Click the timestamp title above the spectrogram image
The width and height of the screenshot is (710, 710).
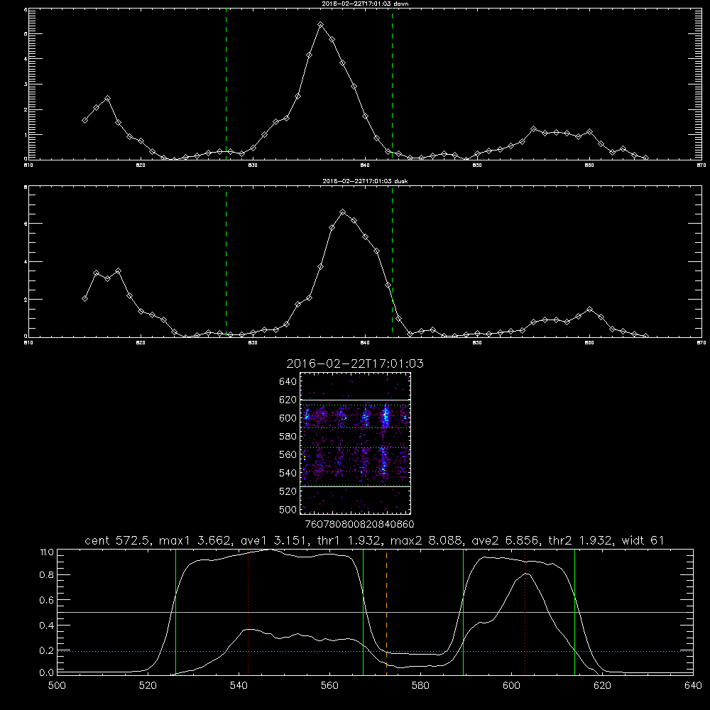[x=355, y=364]
